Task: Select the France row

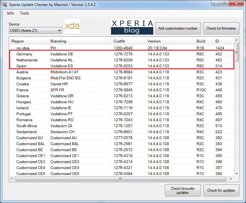Action: pyautogui.click(x=122, y=90)
